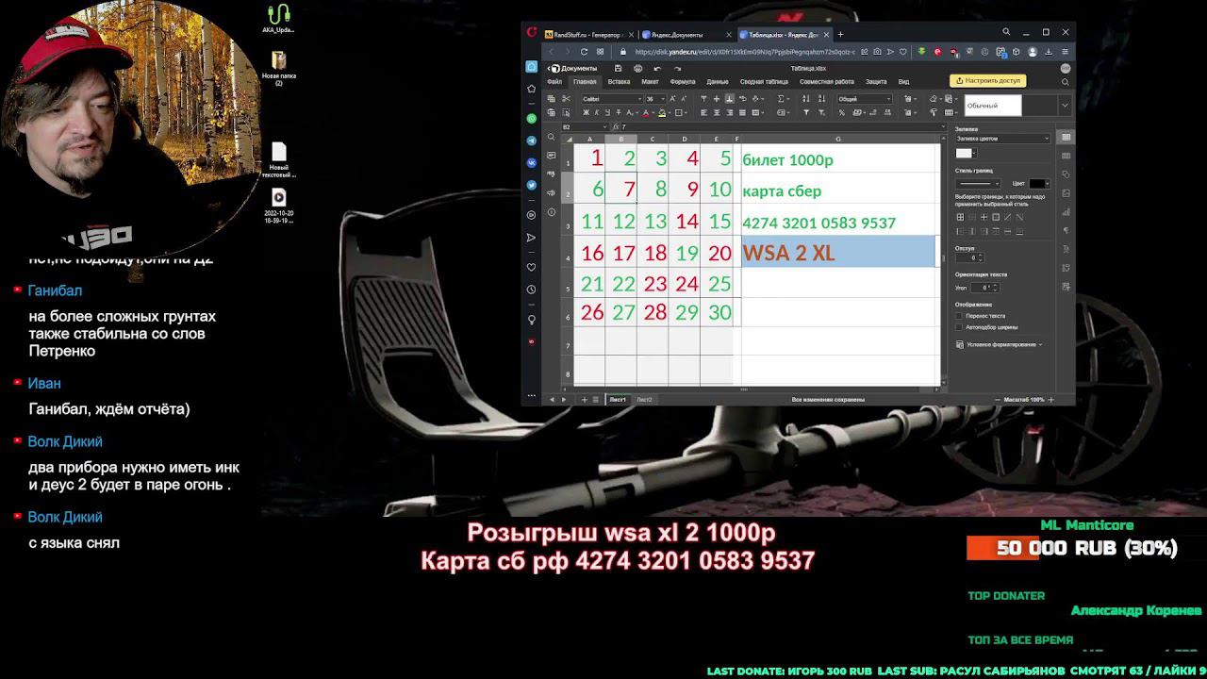Switch to the Формула tab
This screenshot has width=1207, height=679.
coord(682,82)
